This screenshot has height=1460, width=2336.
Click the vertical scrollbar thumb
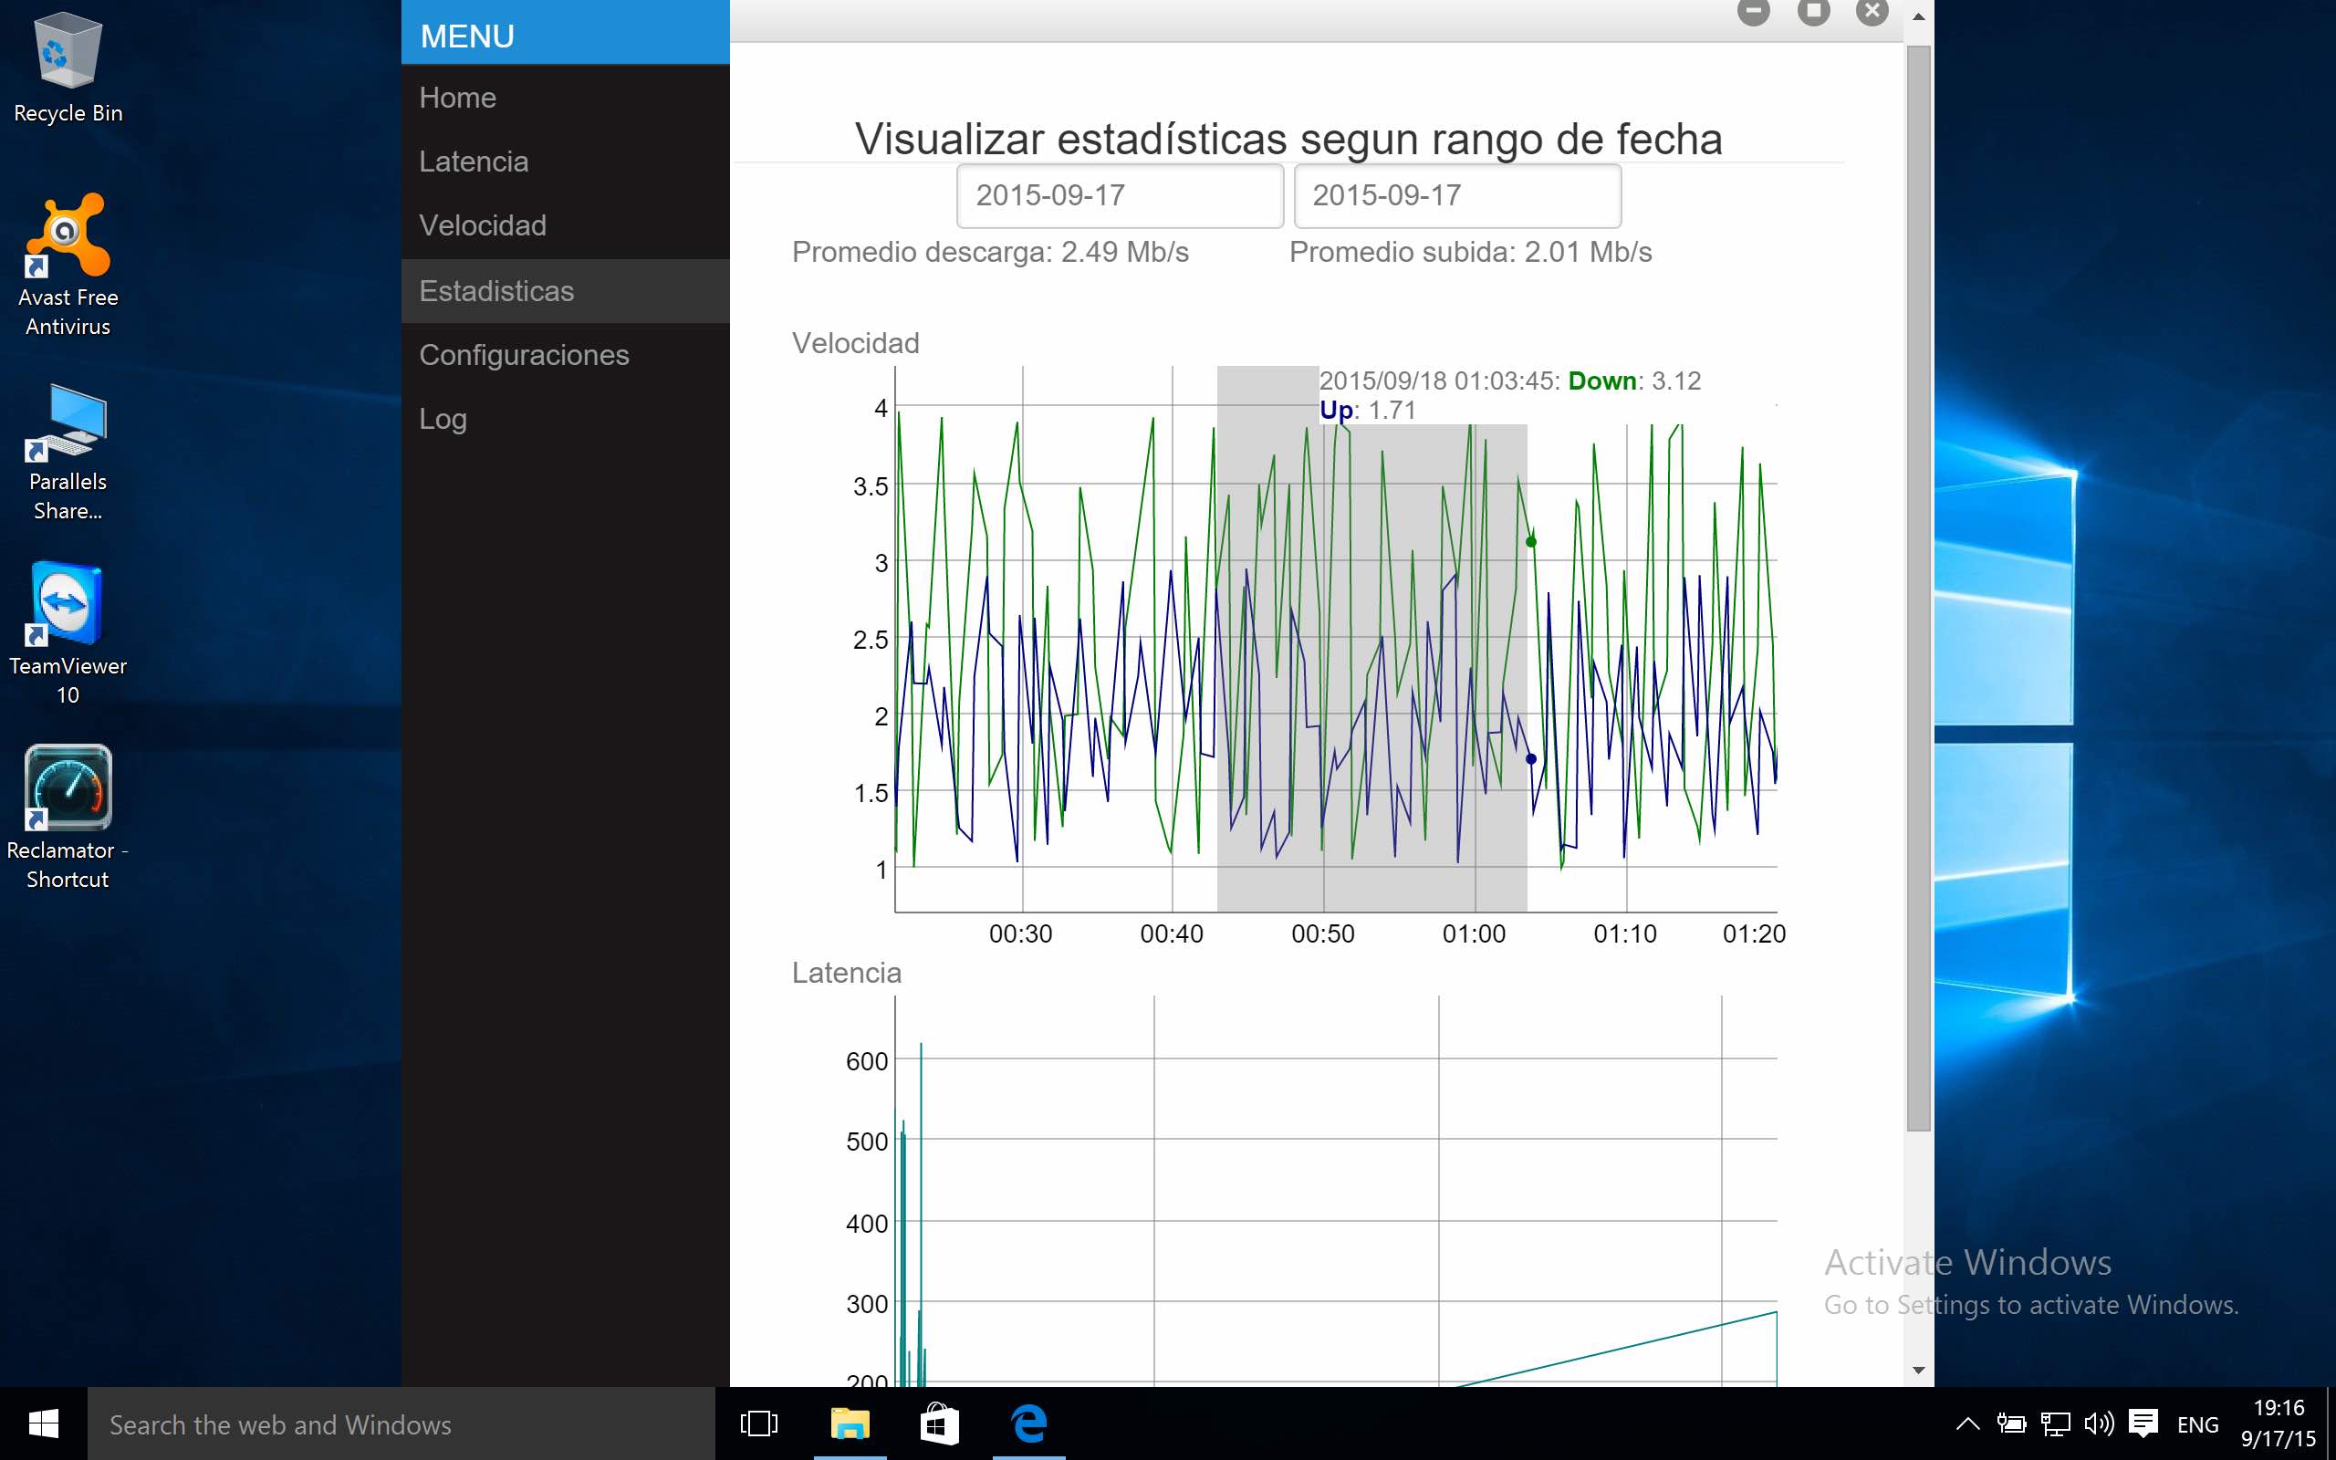[x=1919, y=588]
